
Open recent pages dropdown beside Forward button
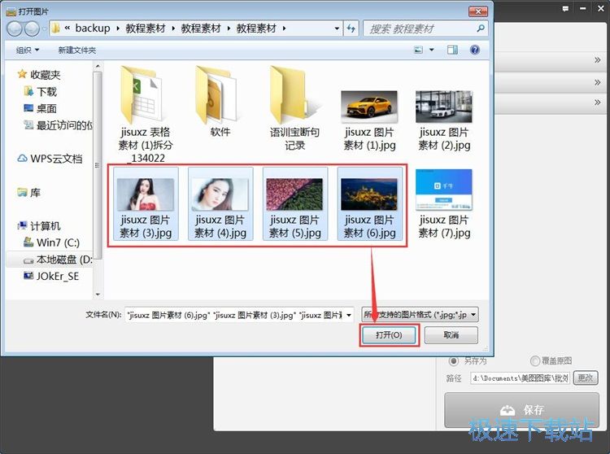(x=44, y=28)
